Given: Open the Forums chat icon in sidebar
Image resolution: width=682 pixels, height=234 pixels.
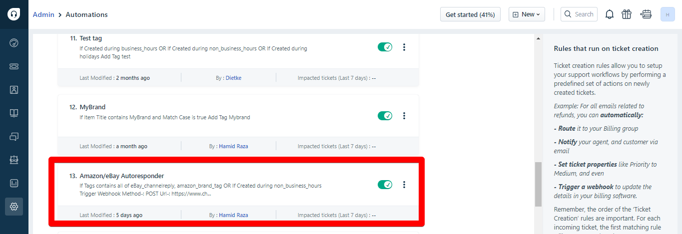Looking at the screenshot, I should pos(14,136).
